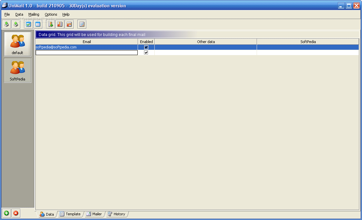Click the empty Email input cell in second row
Screen dimensions: 362x220
click(x=87, y=52)
